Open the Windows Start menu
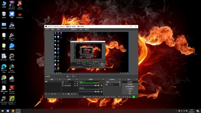 pyautogui.click(x=3, y=111)
